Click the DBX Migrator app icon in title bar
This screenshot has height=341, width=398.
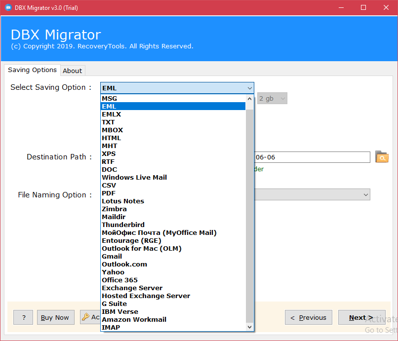pyautogui.click(x=8, y=7)
